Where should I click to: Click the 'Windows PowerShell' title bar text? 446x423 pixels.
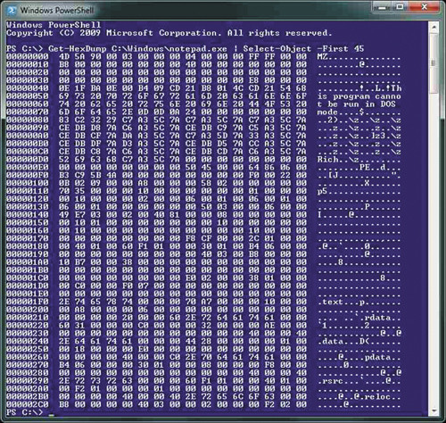[x=57, y=10]
